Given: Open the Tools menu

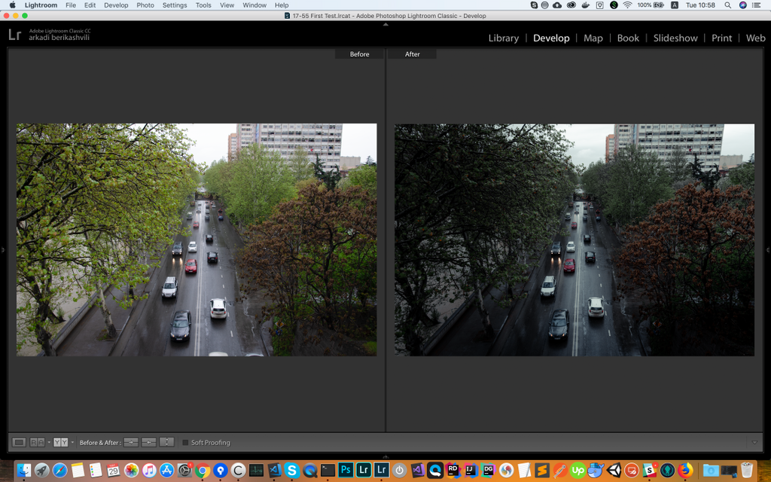Looking at the screenshot, I should coord(203,5).
